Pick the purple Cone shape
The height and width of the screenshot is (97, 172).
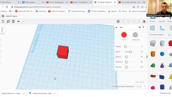[x=162, y=65]
